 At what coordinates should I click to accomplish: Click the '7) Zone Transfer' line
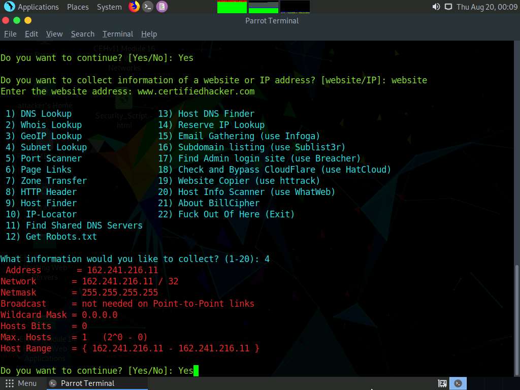(x=46, y=181)
